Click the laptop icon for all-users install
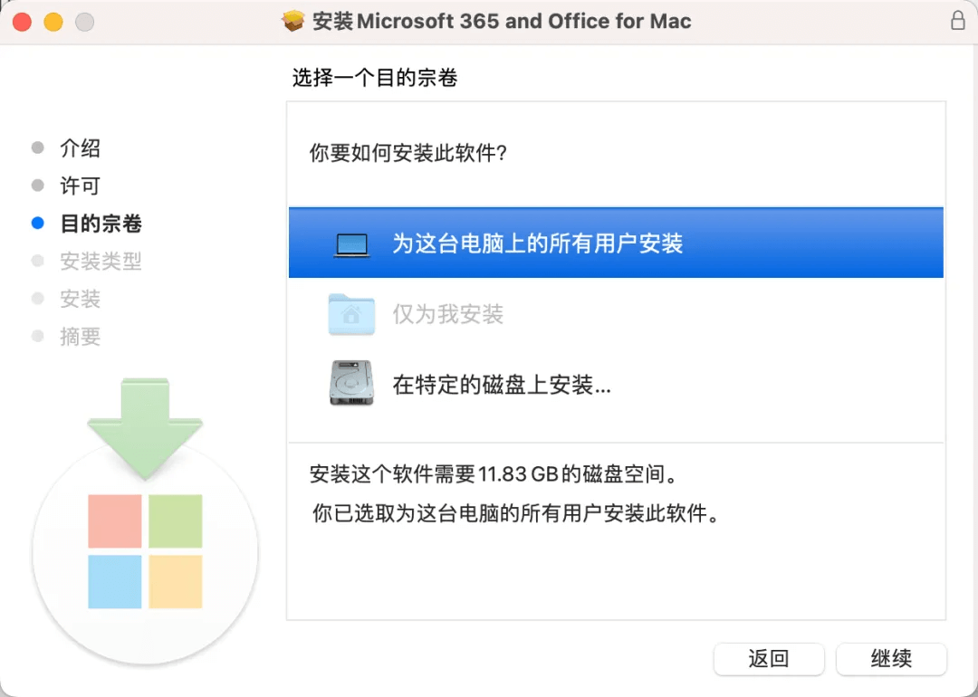This screenshot has height=697, width=978. tap(351, 245)
